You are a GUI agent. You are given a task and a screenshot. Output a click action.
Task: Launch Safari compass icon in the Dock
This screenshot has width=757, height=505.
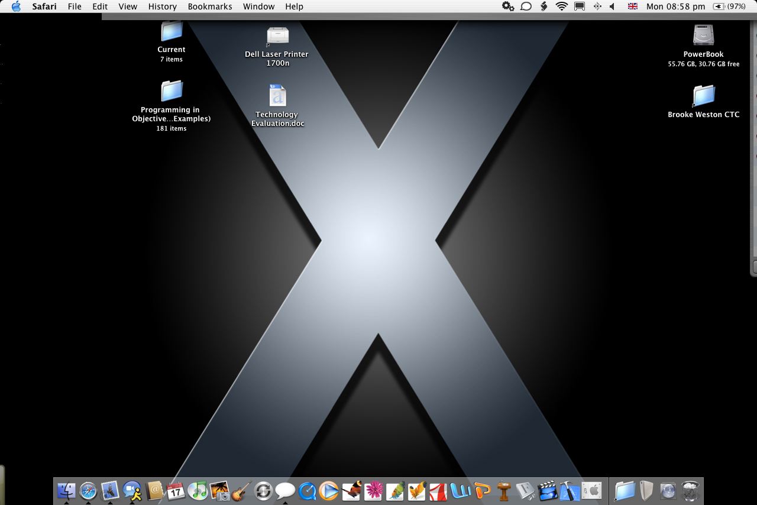[x=88, y=491]
